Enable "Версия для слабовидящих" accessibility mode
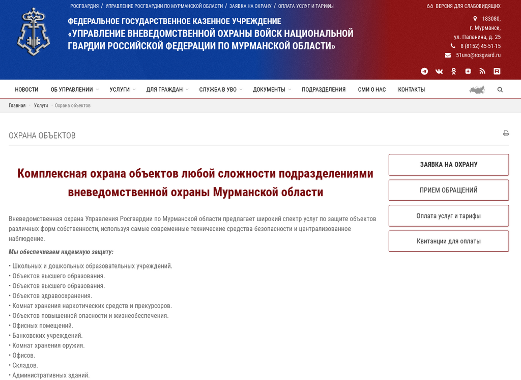Image resolution: width=521 pixels, height=380 pixels. 464,6
